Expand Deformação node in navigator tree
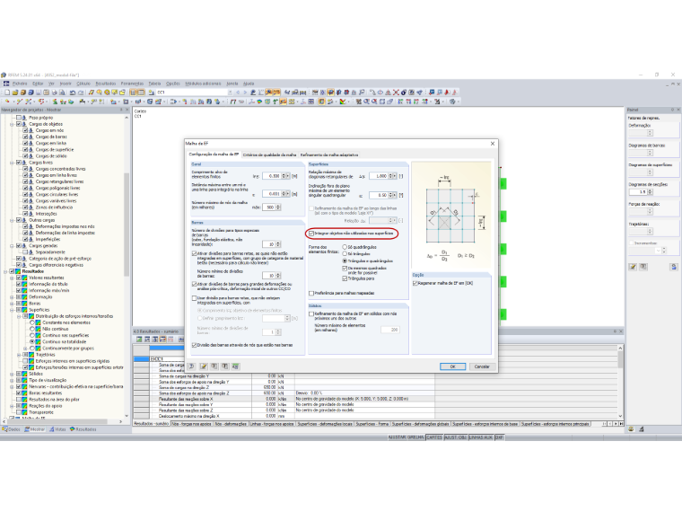 (12, 297)
